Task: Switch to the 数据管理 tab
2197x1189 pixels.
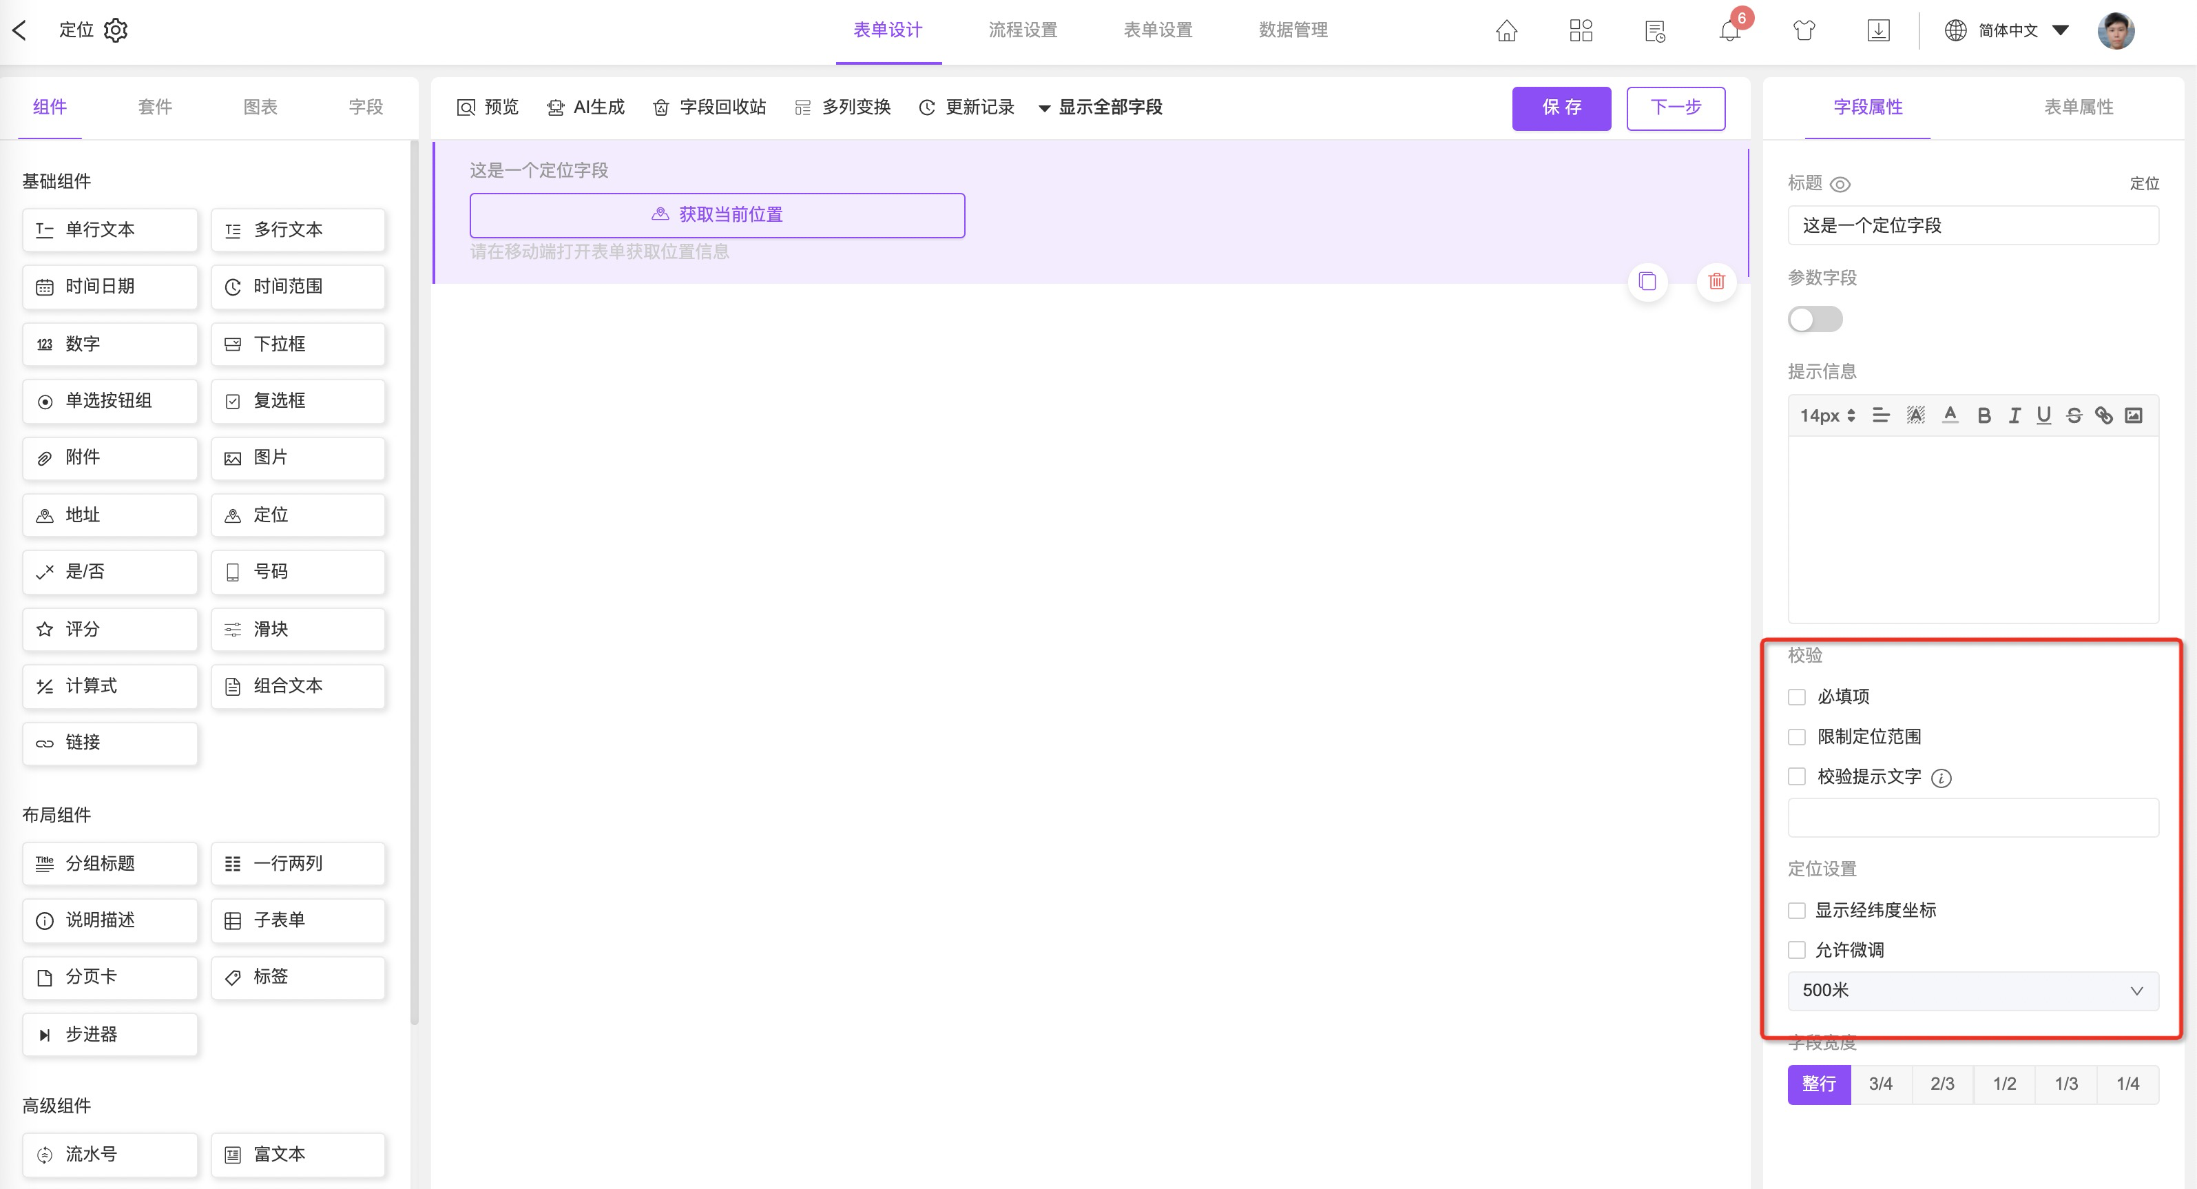Action: (x=1293, y=31)
